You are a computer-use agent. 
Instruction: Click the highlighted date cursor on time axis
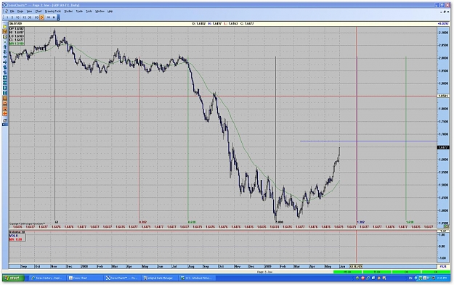tap(356, 266)
